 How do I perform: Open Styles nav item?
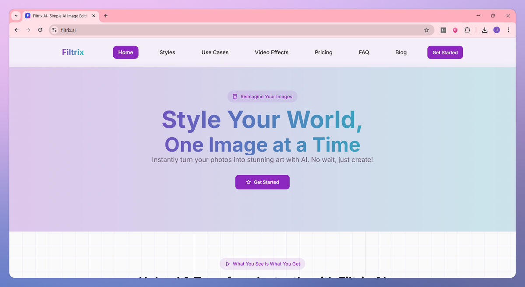pyautogui.click(x=167, y=52)
